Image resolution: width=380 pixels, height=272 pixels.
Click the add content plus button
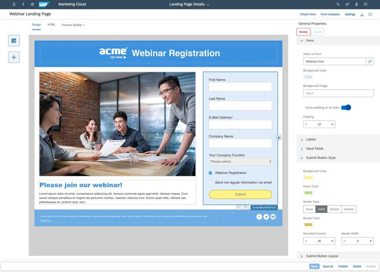pos(14,57)
